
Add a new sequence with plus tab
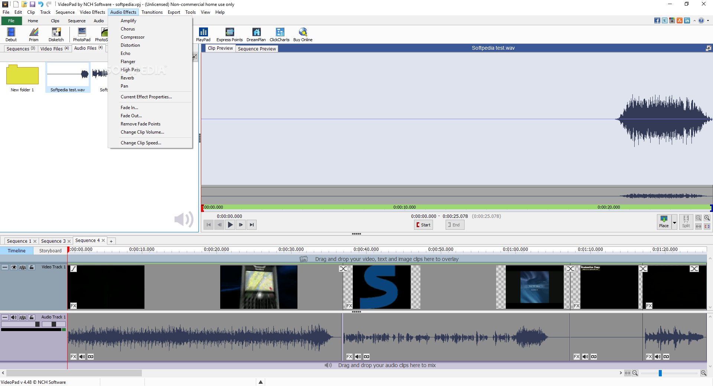coord(111,241)
